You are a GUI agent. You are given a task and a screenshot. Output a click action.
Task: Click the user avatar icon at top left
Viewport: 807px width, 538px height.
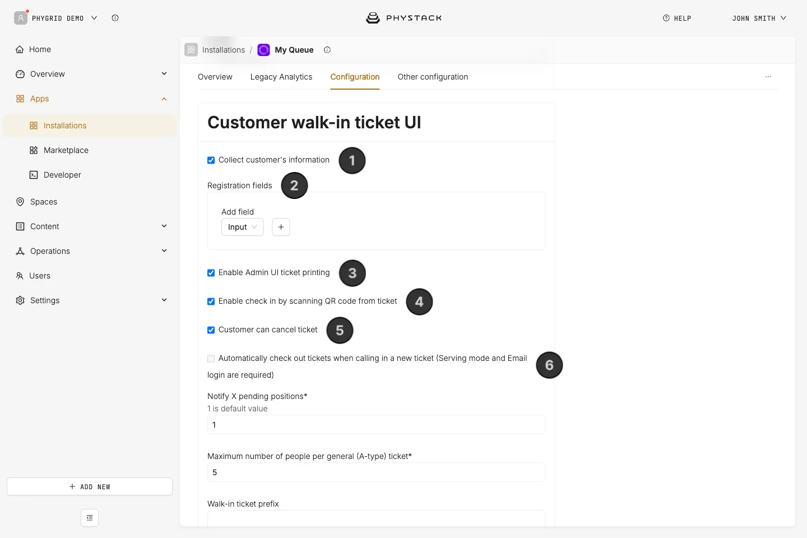point(21,18)
